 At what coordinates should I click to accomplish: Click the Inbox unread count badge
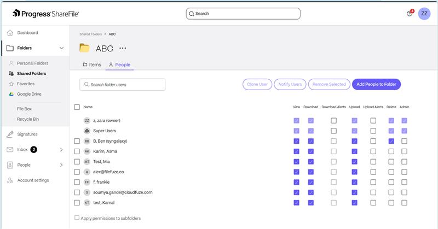coord(33,150)
